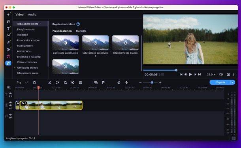Toggle preview volume mute speaker
Screen dimensions: 241x148
(x=221, y=75)
